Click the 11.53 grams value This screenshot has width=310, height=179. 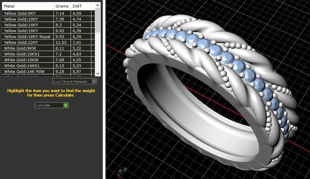(61, 42)
